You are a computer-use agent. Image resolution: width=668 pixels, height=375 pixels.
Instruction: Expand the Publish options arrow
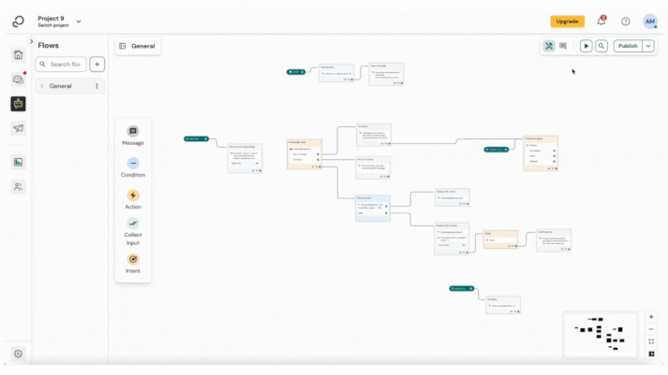(x=649, y=46)
